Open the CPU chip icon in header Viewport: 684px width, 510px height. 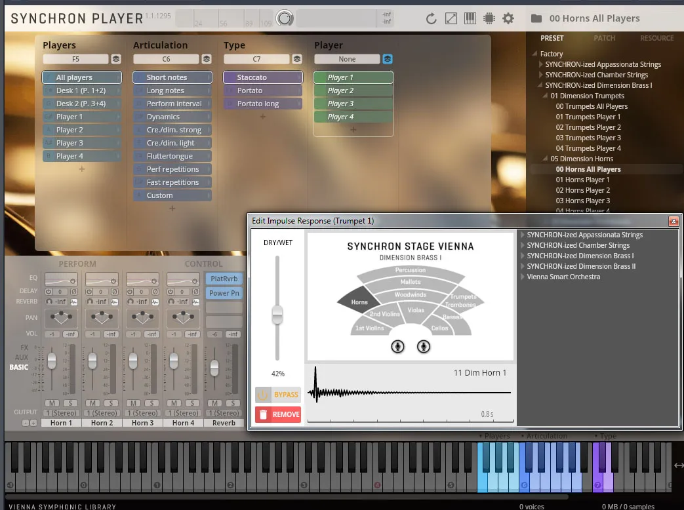pyautogui.click(x=489, y=18)
